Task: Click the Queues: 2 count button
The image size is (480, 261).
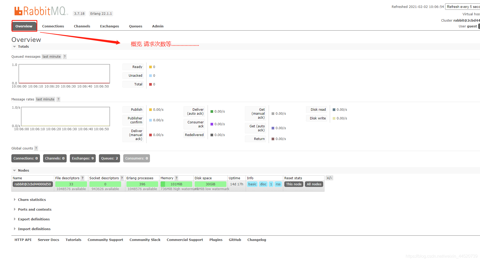Action: 109,158
